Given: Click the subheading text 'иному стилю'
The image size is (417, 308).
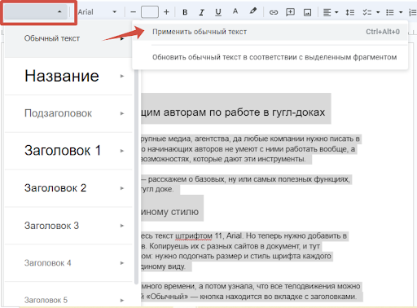Looking at the screenshot, I should (169, 212).
